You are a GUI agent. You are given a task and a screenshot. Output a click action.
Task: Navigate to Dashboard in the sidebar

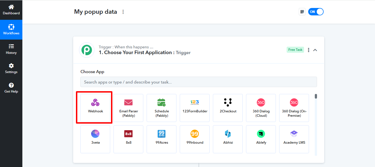point(11,9)
